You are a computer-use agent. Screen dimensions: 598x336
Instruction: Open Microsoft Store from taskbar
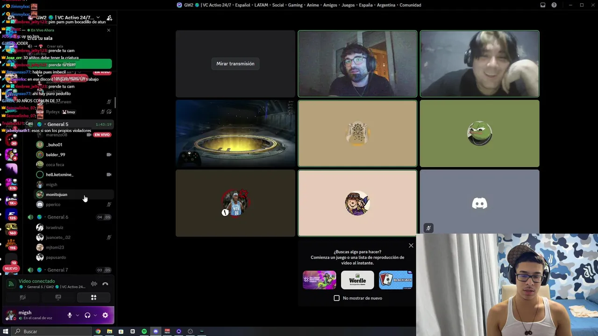121,331
